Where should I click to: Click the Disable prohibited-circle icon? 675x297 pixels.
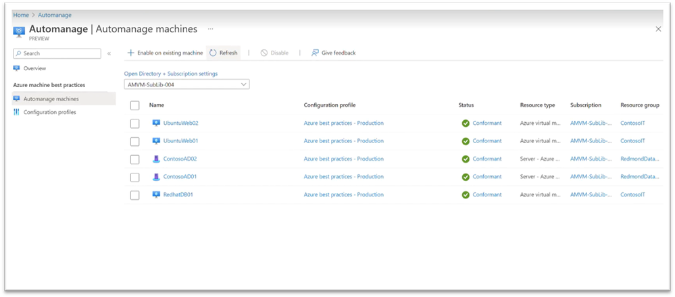click(264, 53)
